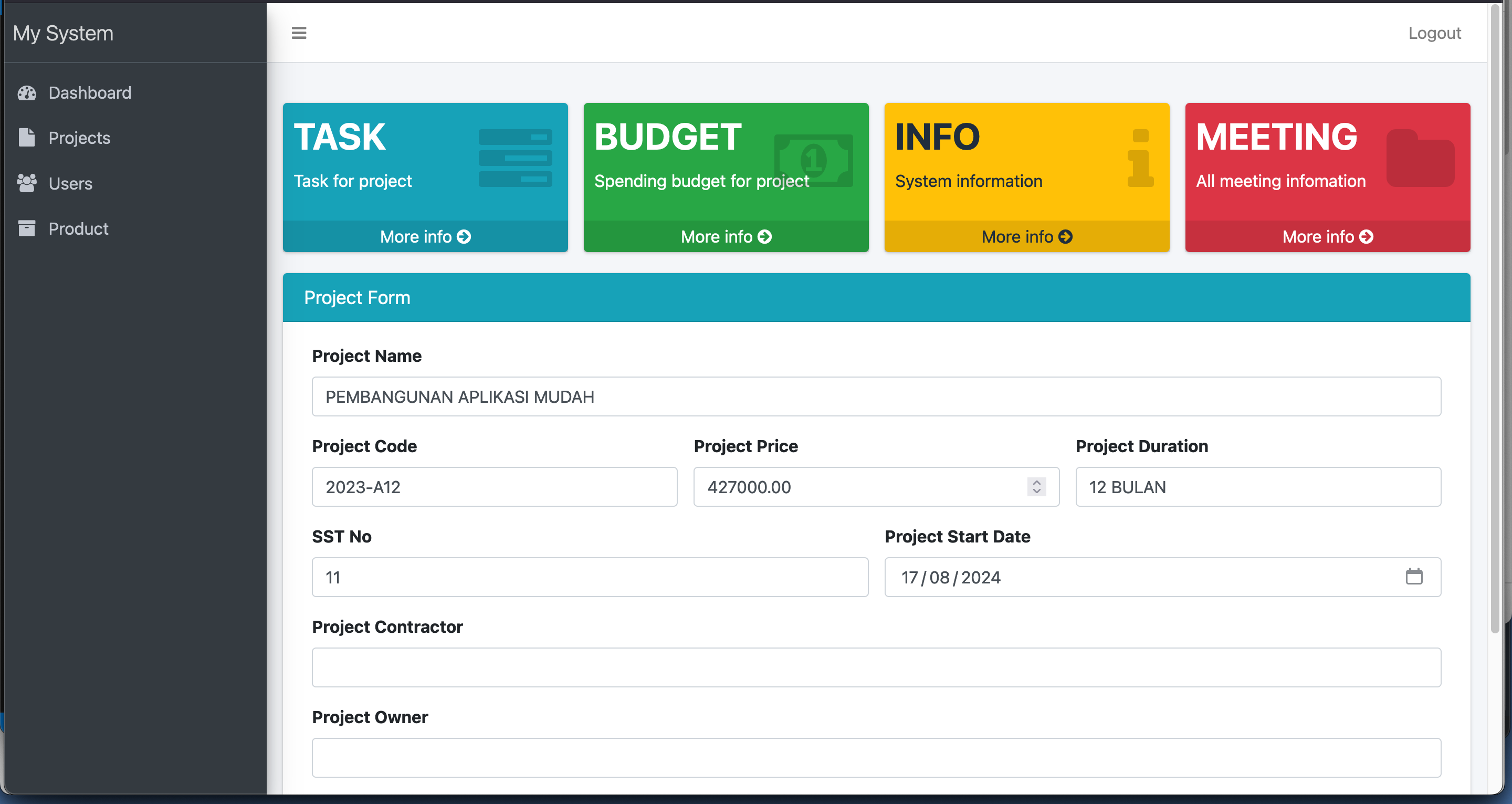Adjust Project Price with the stepper arrows
This screenshot has height=804, width=1512.
pyautogui.click(x=1036, y=487)
